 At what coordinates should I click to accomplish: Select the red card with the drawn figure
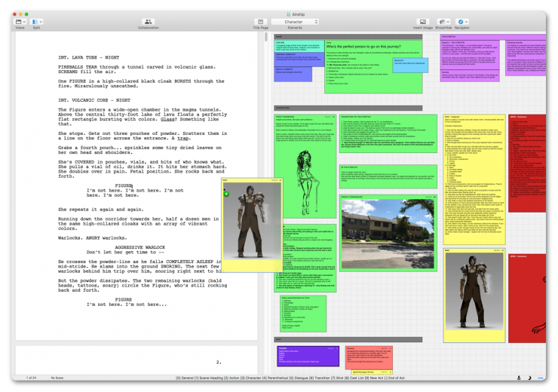tap(526, 298)
